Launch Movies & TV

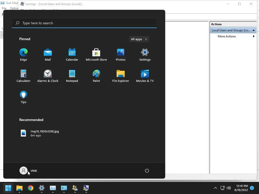(145, 76)
